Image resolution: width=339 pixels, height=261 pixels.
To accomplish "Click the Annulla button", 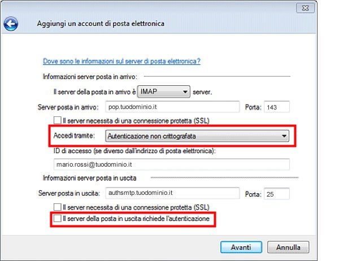I will point(288,247).
